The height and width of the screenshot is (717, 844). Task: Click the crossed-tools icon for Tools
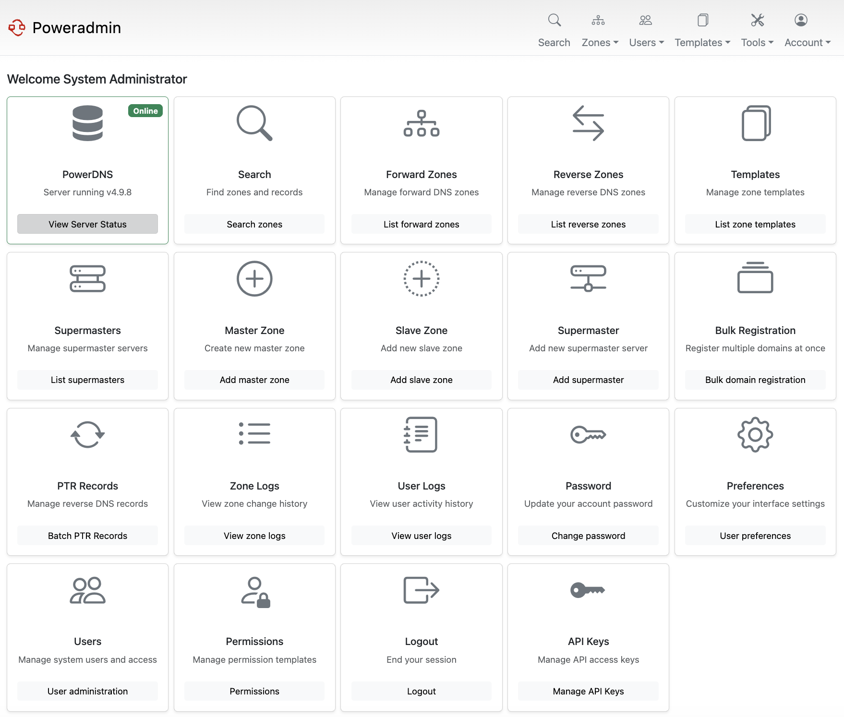757,20
